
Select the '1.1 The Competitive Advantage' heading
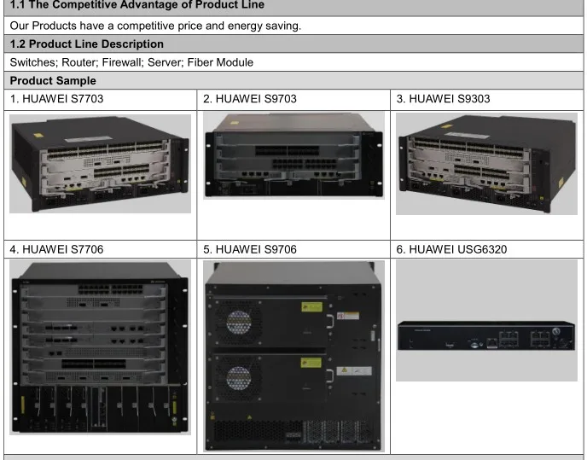pyautogui.click(x=137, y=5)
